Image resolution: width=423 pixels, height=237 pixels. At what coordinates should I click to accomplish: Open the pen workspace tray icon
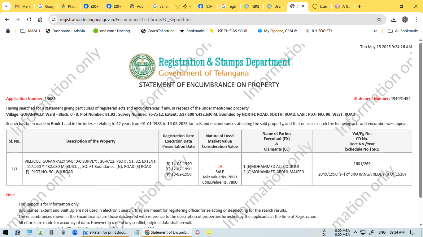(372, 232)
